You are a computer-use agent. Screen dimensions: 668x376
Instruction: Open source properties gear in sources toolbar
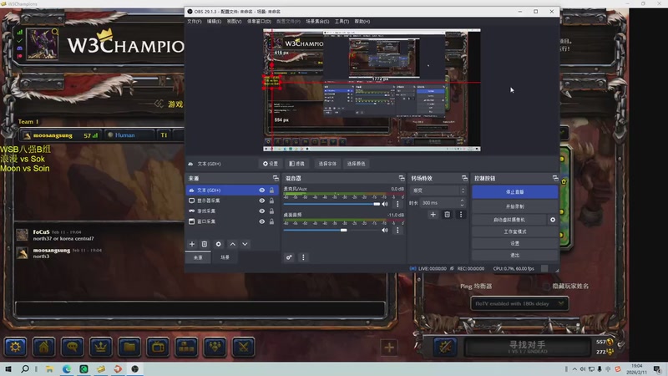click(x=219, y=244)
